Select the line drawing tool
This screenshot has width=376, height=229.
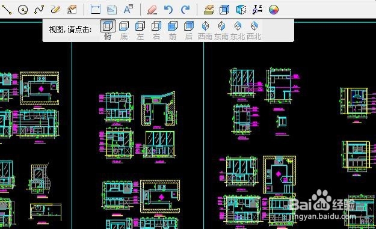(x=6, y=10)
